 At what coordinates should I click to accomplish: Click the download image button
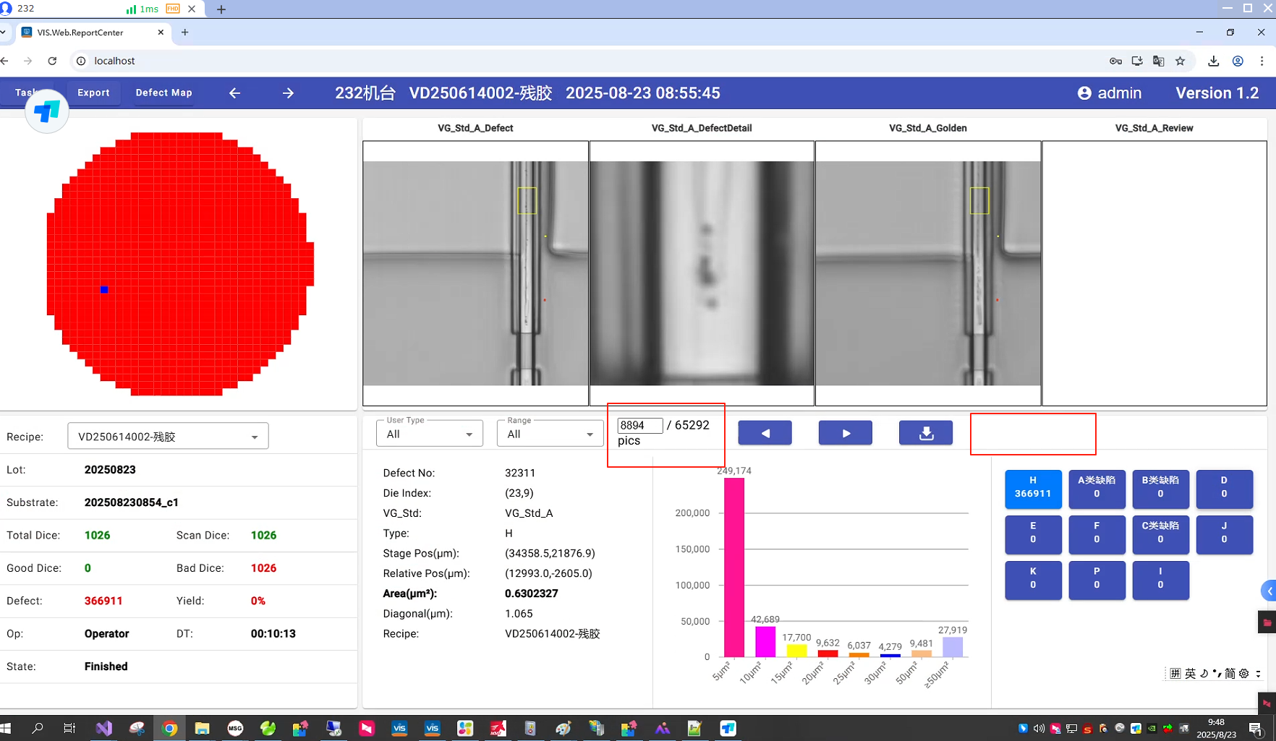click(x=925, y=433)
